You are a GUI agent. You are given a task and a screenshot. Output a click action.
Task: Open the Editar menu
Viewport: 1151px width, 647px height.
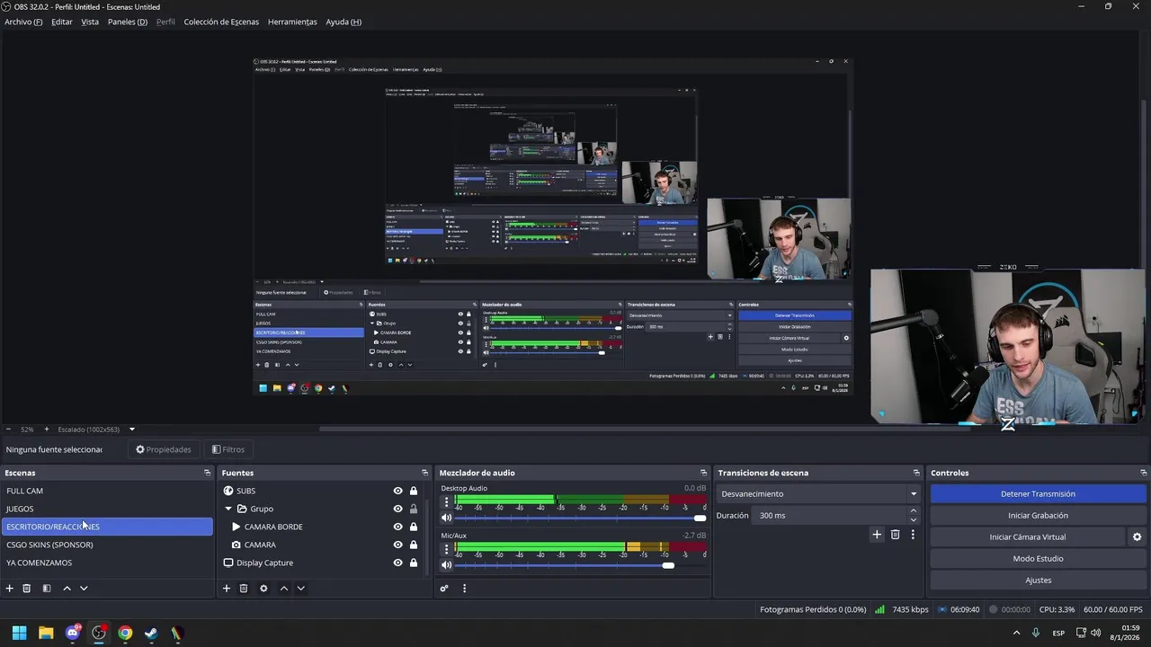tap(62, 22)
